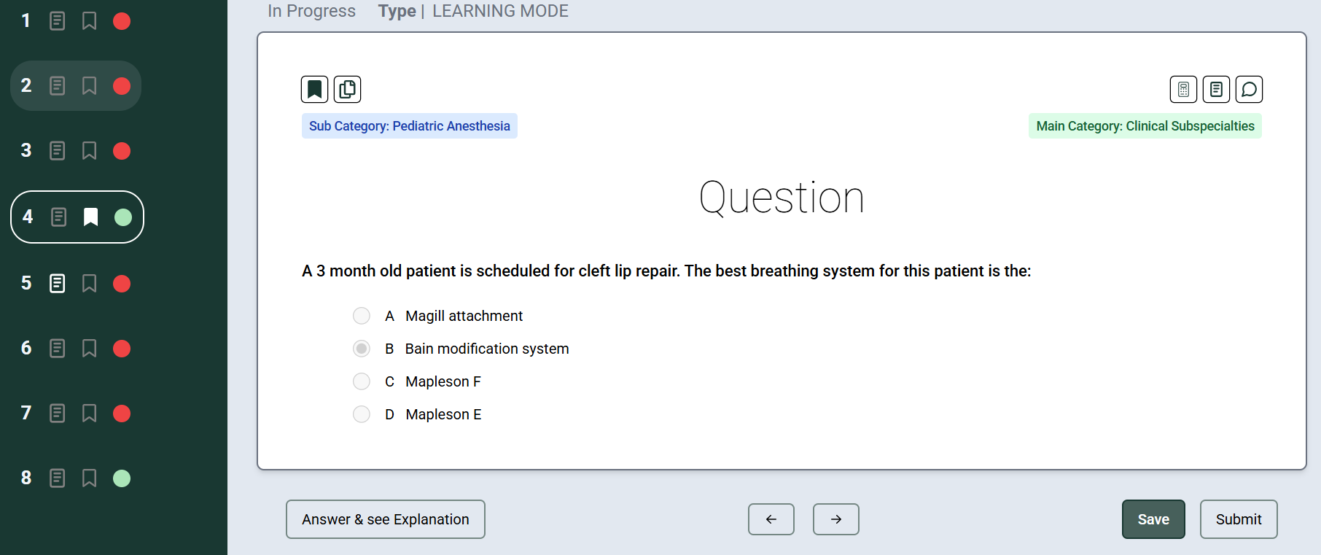Click the red status dot for question 3
Image resolution: width=1321 pixels, height=555 pixels.
(x=122, y=151)
